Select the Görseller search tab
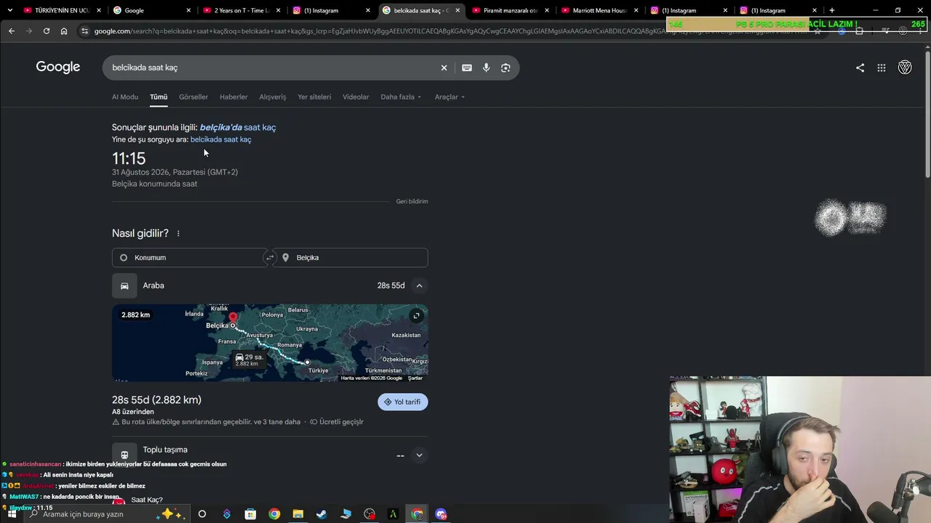This screenshot has height=523, width=931. click(193, 97)
